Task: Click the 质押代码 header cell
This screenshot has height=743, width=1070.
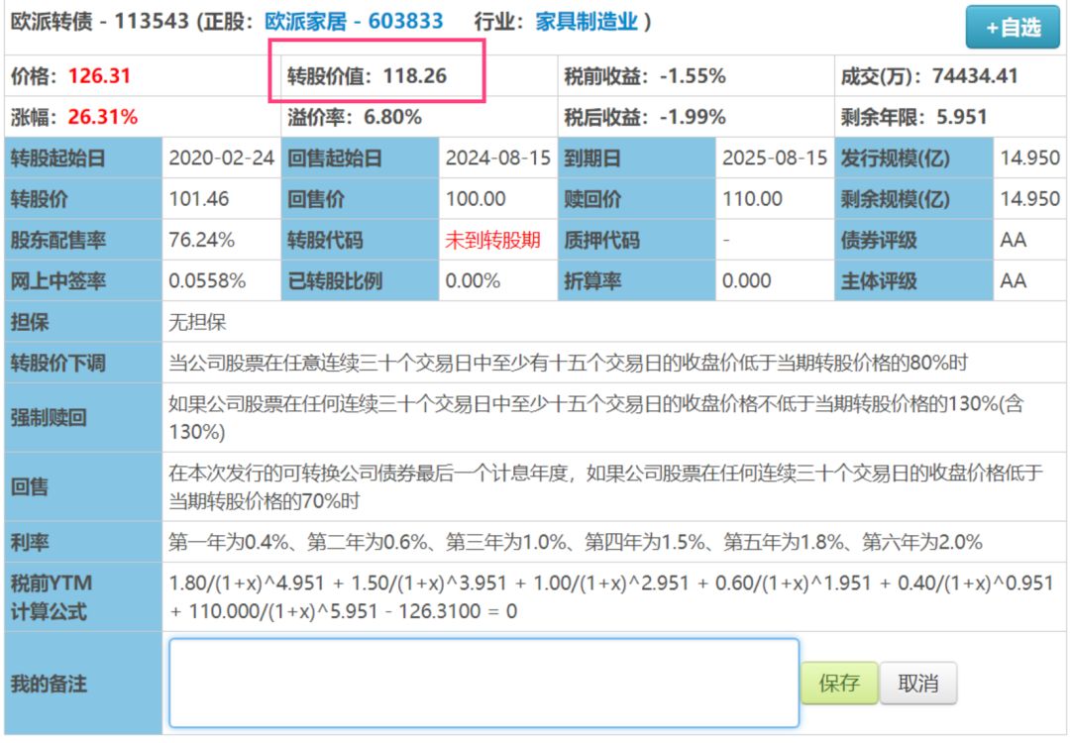Action: pyautogui.click(x=637, y=240)
